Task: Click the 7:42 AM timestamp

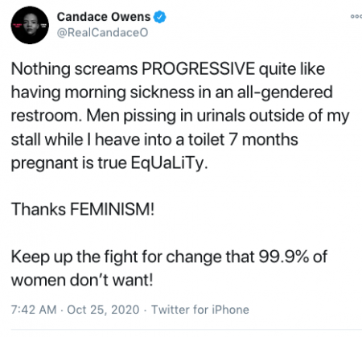Action: [34, 310]
